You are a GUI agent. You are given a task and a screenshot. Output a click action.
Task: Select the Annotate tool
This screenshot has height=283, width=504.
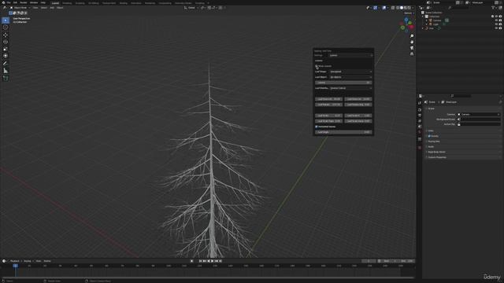point(6,64)
